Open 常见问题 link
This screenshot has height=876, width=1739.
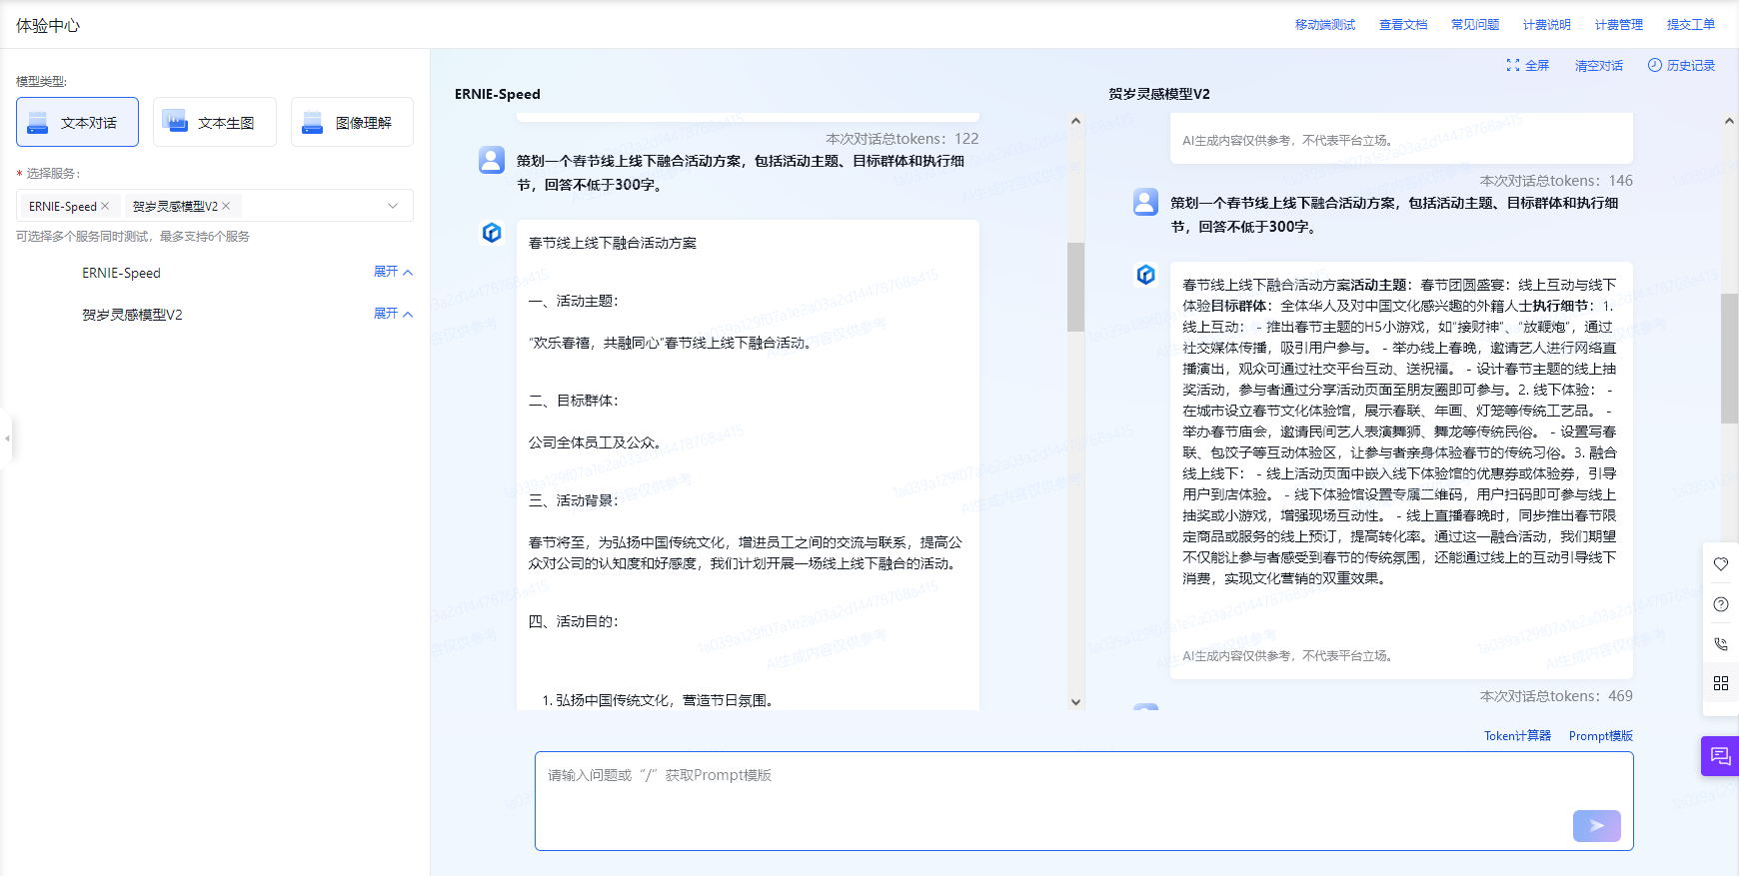pyautogui.click(x=1475, y=25)
